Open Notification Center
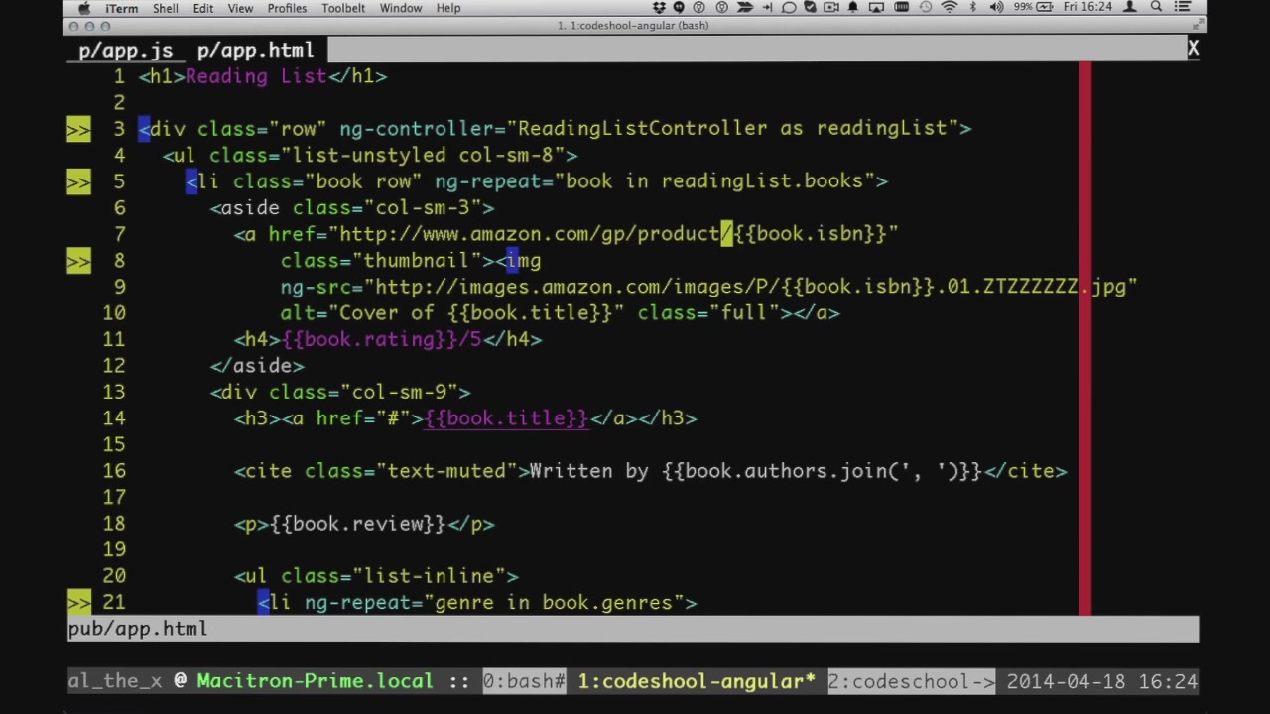 1182,8
